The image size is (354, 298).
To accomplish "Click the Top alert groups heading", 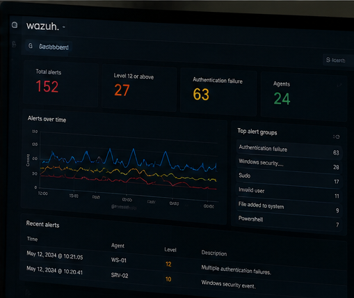I will tap(257, 132).
